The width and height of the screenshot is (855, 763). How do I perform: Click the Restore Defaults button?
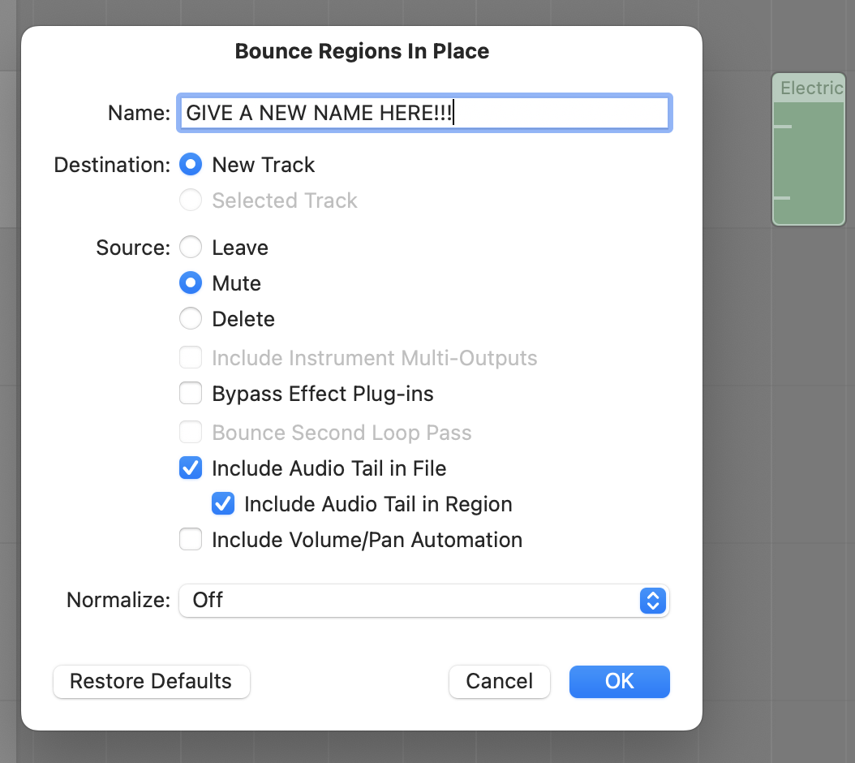pos(152,681)
